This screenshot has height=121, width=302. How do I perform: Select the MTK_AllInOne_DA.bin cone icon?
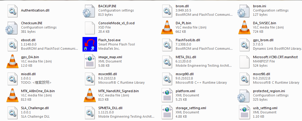coord(12,95)
